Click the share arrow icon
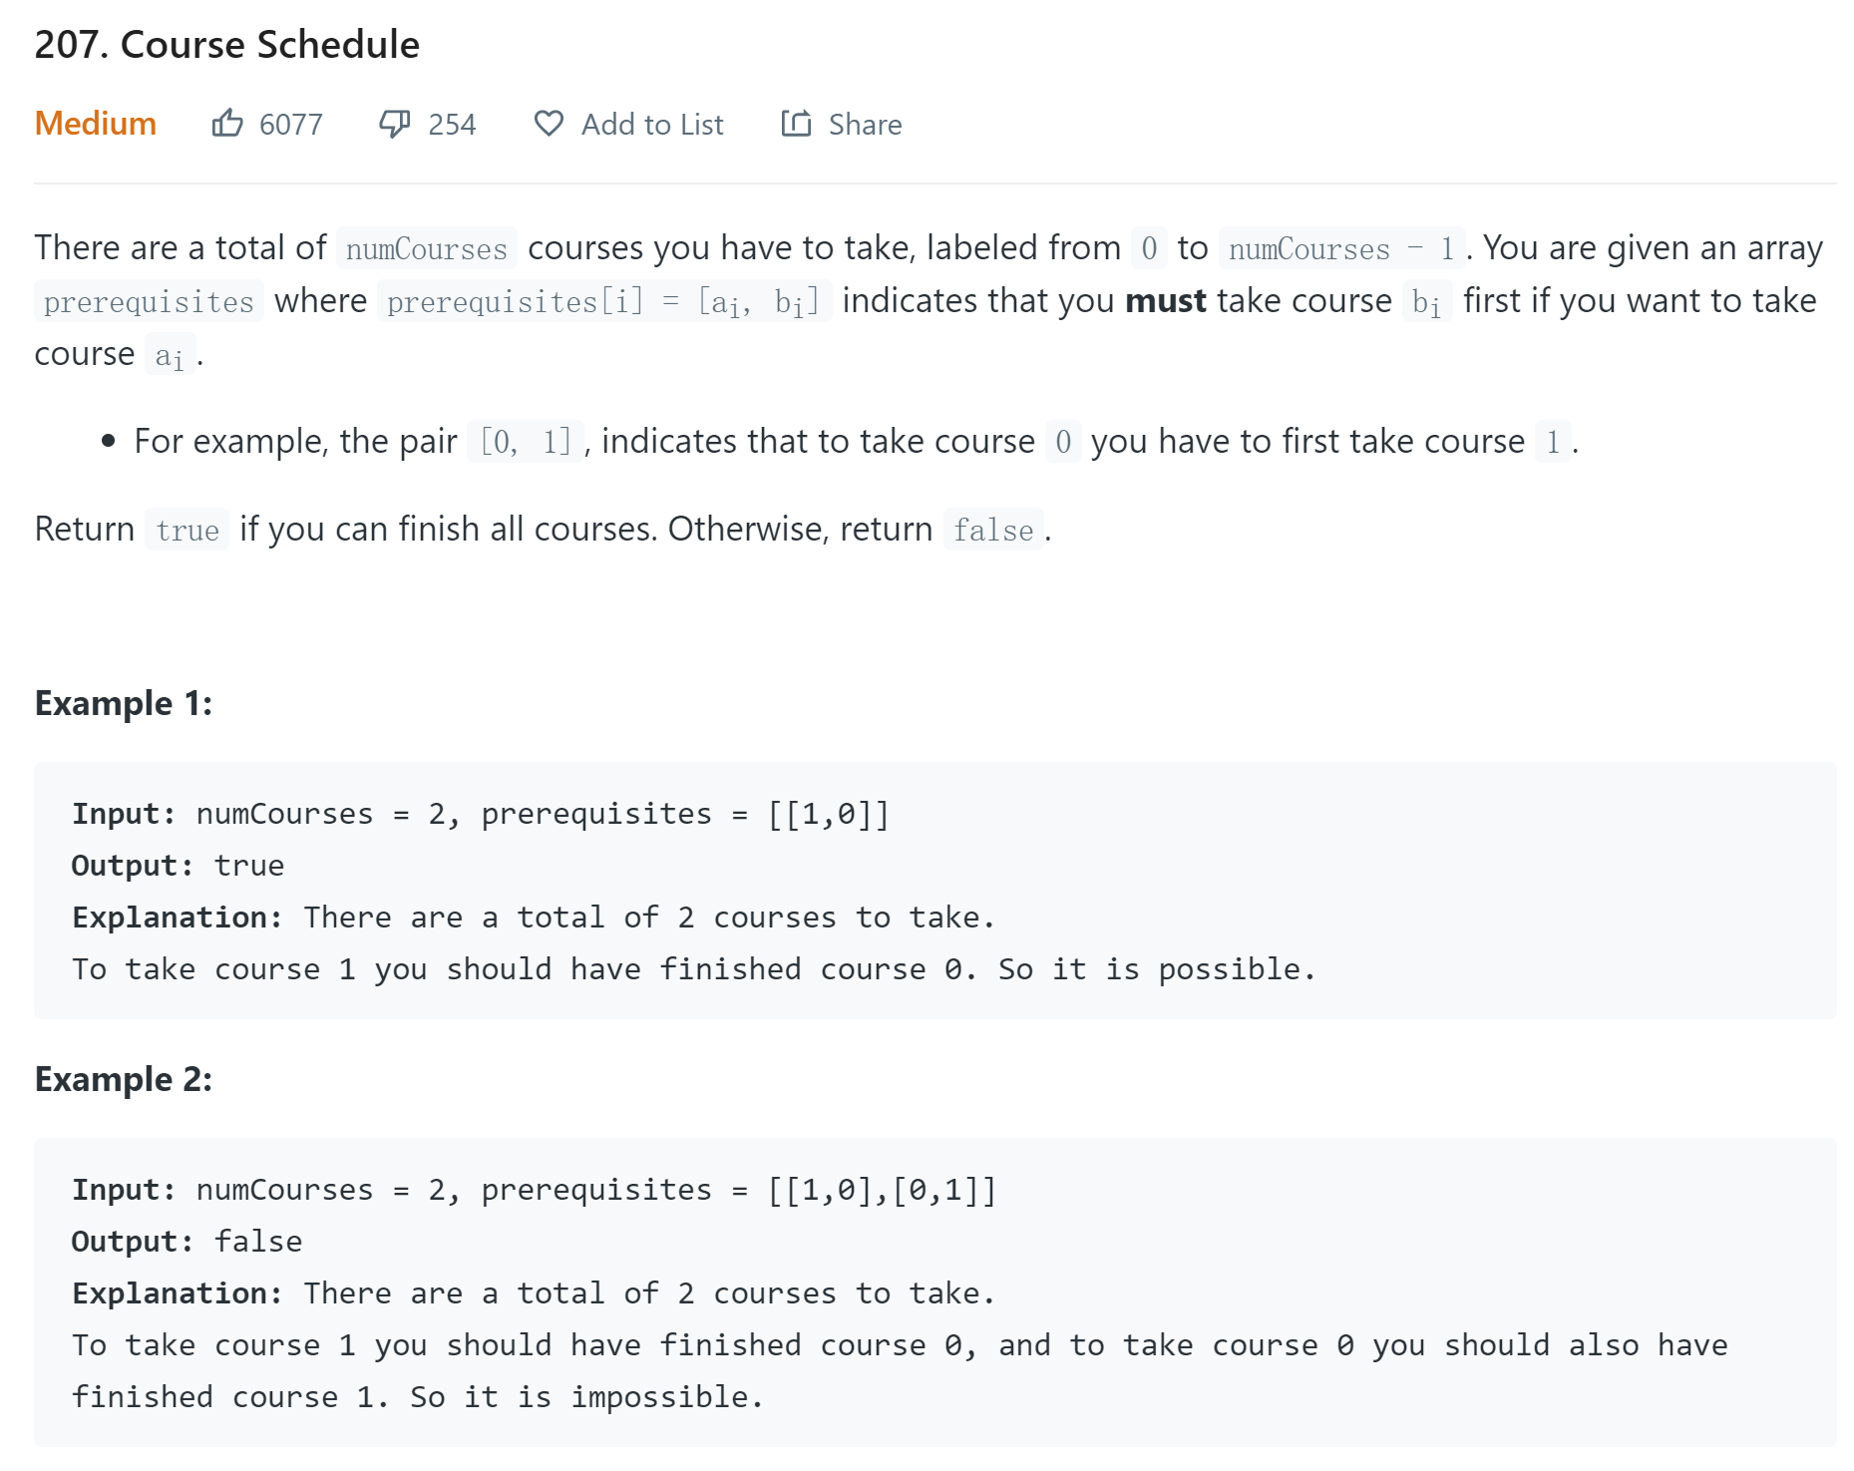This screenshot has height=1471, width=1854. [x=796, y=123]
